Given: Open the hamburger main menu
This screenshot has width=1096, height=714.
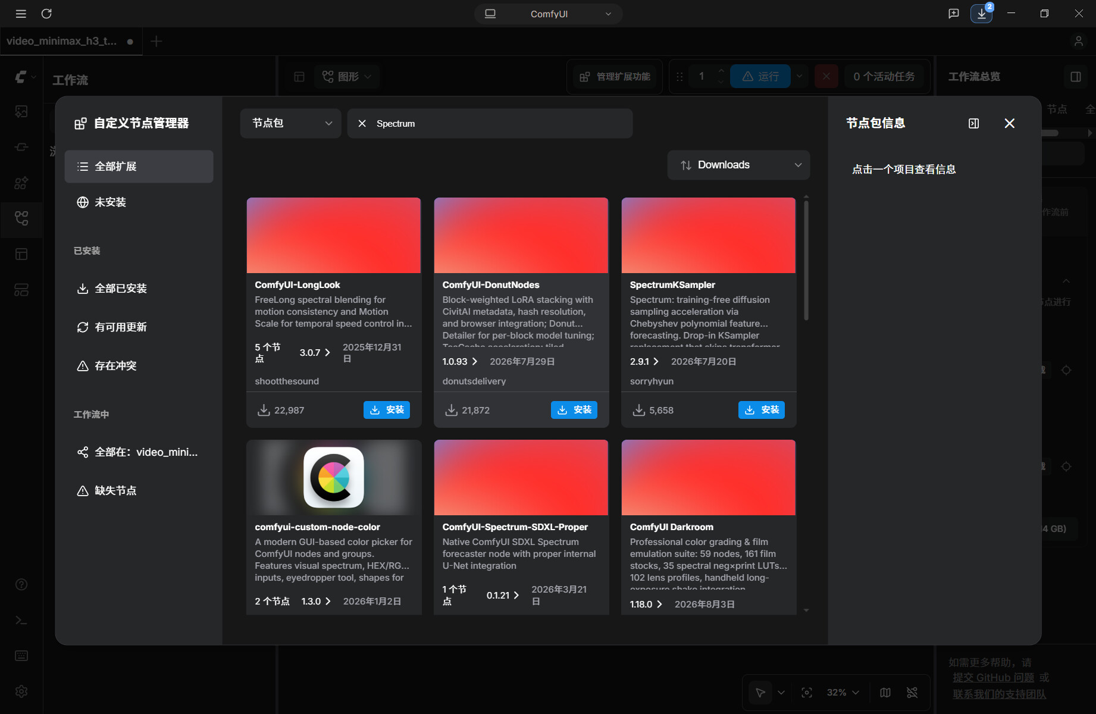Looking at the screenshot, I should (x=21, y=14).
